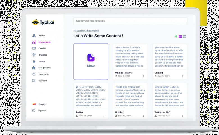
Task: Switch to grid view layout
Action: 180,36
